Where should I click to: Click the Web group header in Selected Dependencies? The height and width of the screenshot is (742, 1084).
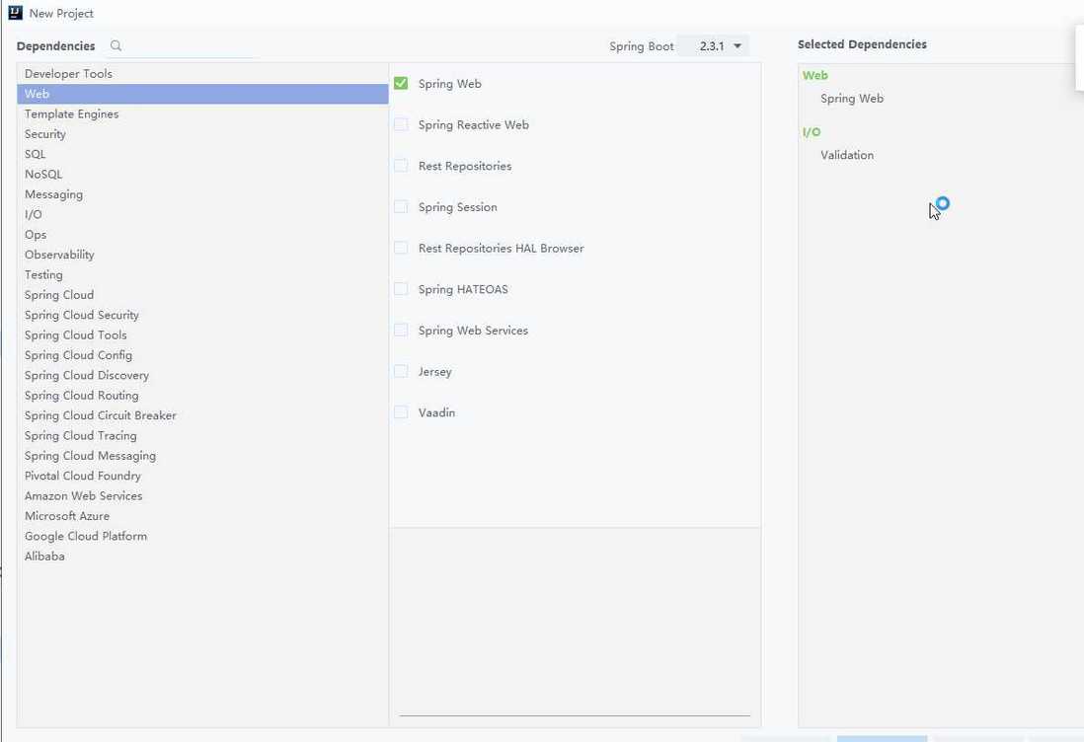pyautogui.click(x=815, y=75)
